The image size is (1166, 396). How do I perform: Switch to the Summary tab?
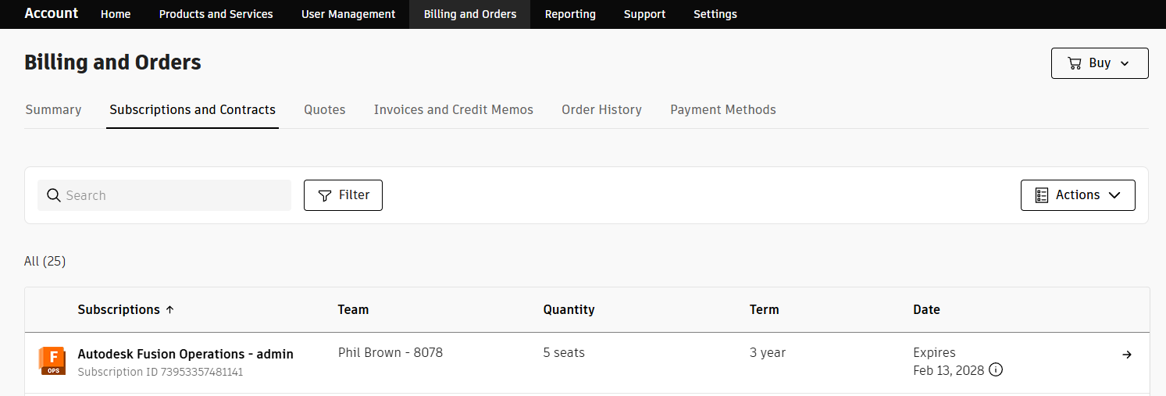coord(53,110)
